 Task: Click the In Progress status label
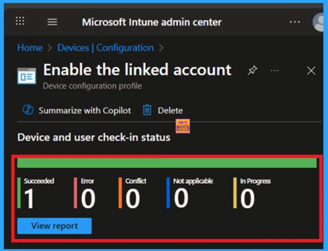point(256,181)
